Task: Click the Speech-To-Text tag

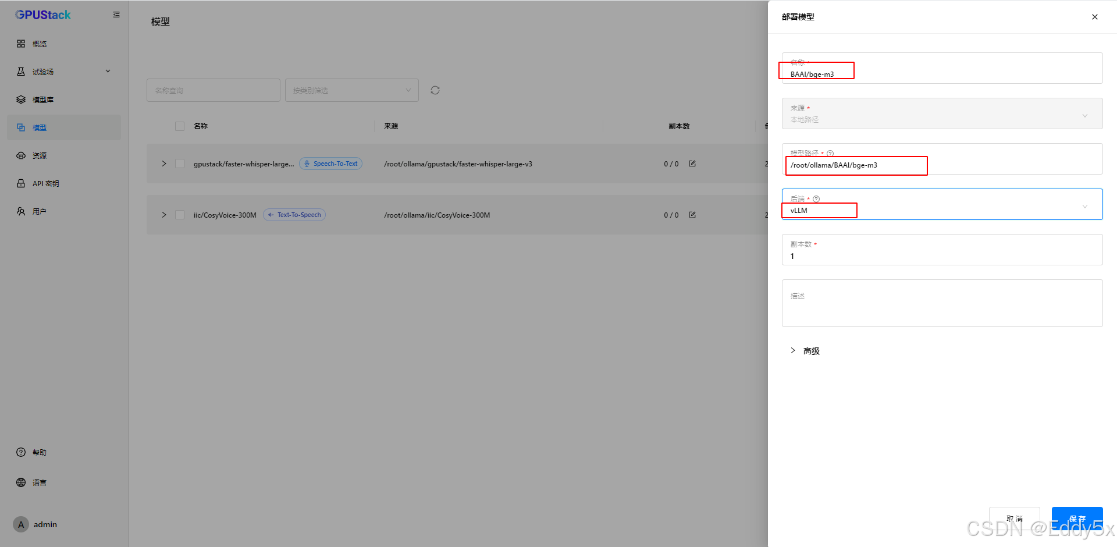Action: pos(330,164)
